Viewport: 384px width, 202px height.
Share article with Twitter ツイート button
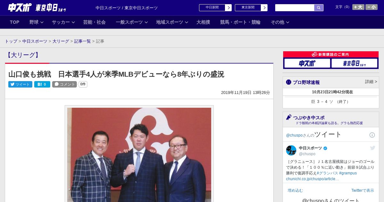(20, 84)
